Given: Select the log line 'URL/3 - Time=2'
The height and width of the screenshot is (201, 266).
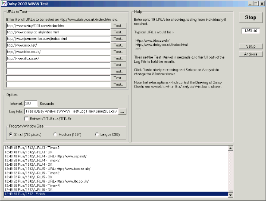Looking at the screenshot, I should (116, 148).
